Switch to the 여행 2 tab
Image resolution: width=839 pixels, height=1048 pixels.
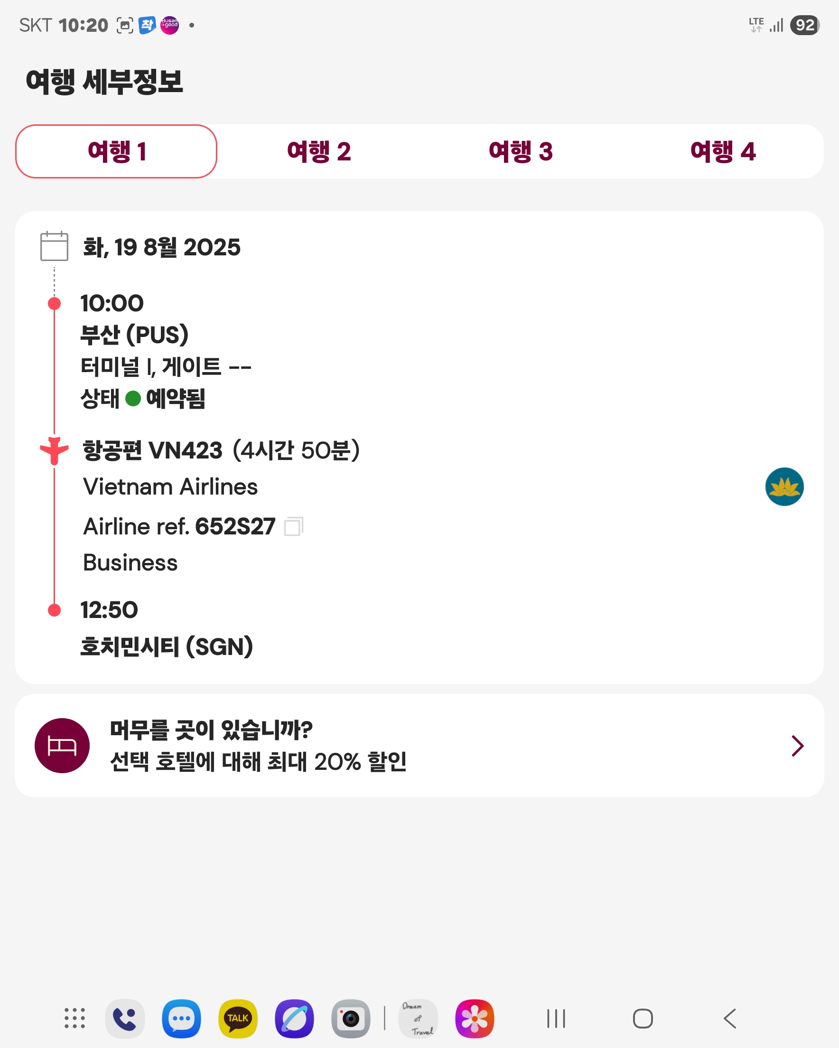pos(319,151)
